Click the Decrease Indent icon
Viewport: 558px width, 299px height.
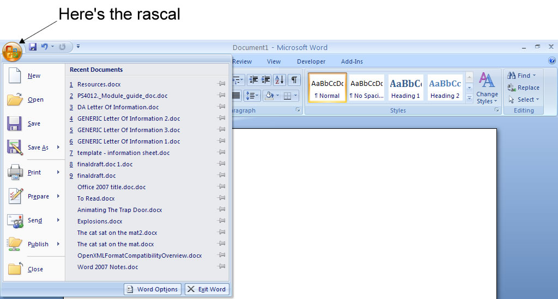pyautogui.click(x=253, y=79)
